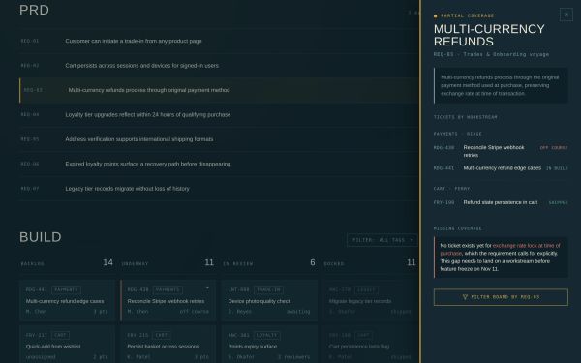This screenshot has width=581, height=363.
Task: Click Loyalty tag on Points expiry surface card
Action: 267,335
